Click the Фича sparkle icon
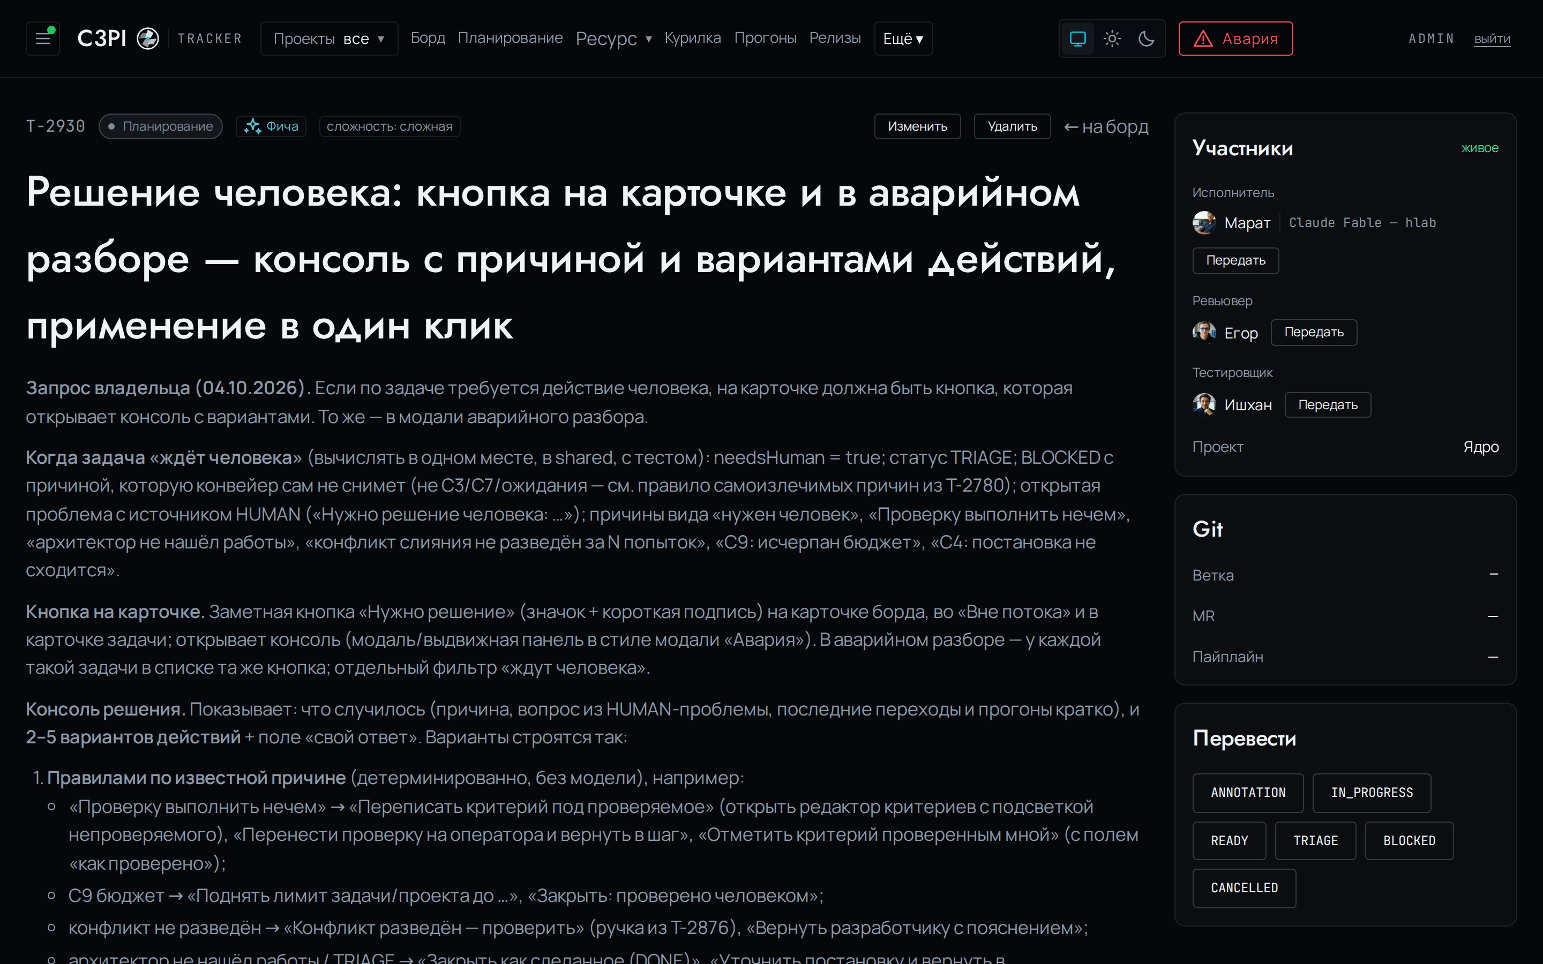This screenshot has height=964, width=1543. [x=252, y=126]
